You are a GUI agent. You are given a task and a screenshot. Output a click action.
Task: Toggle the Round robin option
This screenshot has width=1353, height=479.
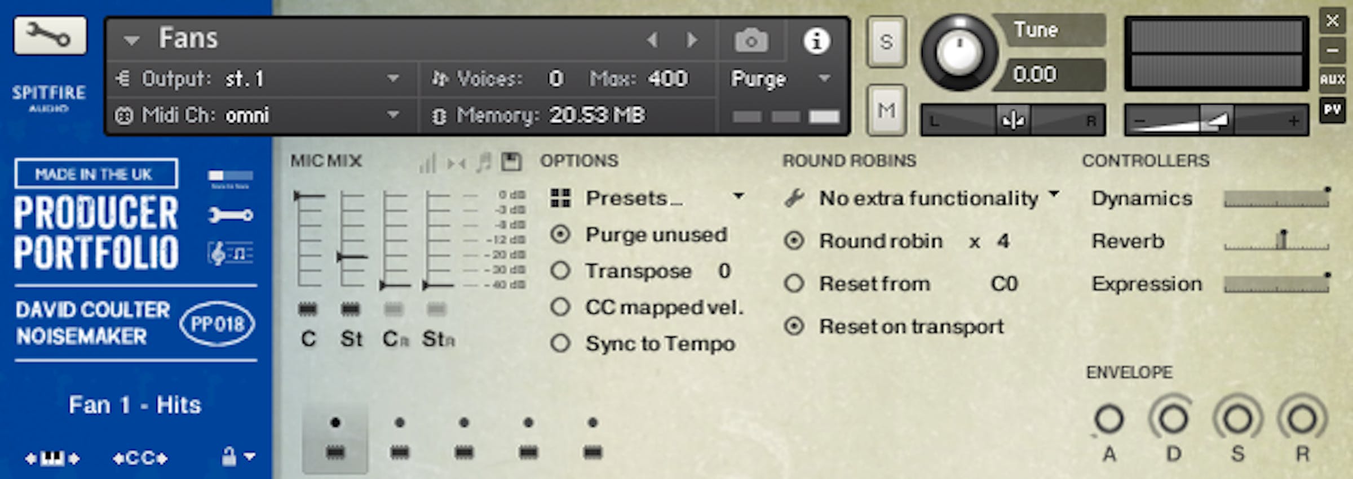click(794, 241)
